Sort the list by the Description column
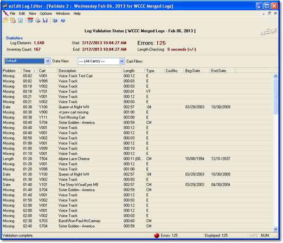283x243 pixels. [90, 71]
